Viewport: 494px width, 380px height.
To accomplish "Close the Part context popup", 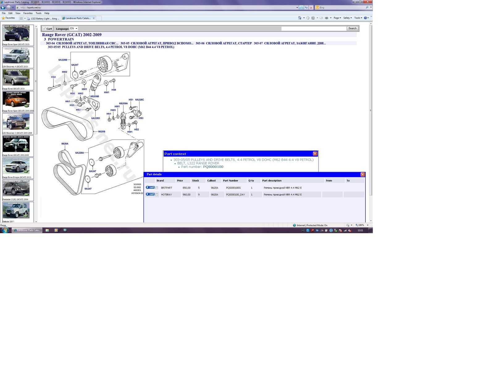I will 315,154.
